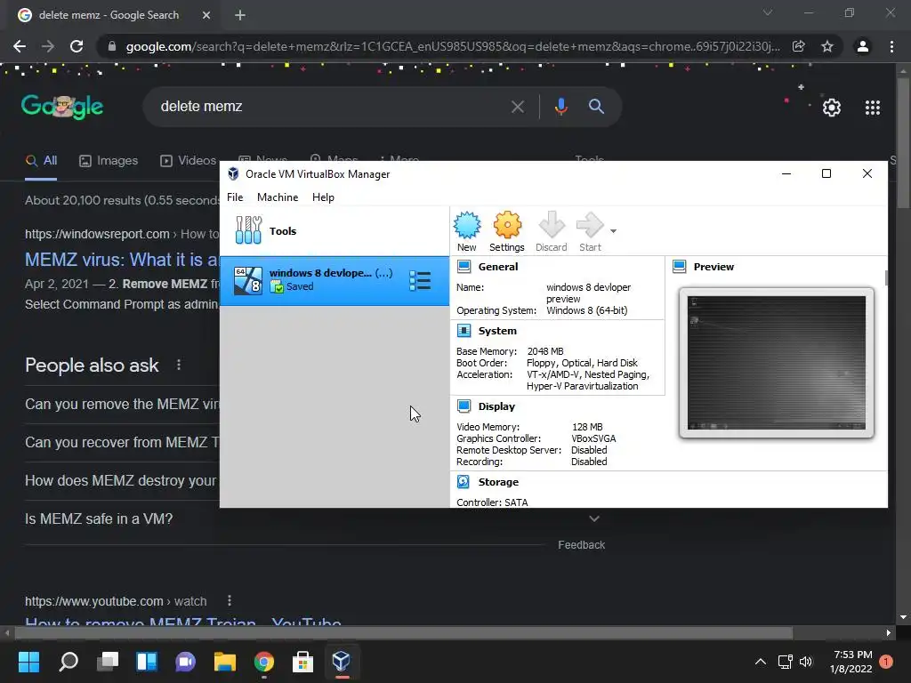This screenshot has height=683, width=911.
Task: Start Google voice search microphone
Action: (x=560, y=107)
